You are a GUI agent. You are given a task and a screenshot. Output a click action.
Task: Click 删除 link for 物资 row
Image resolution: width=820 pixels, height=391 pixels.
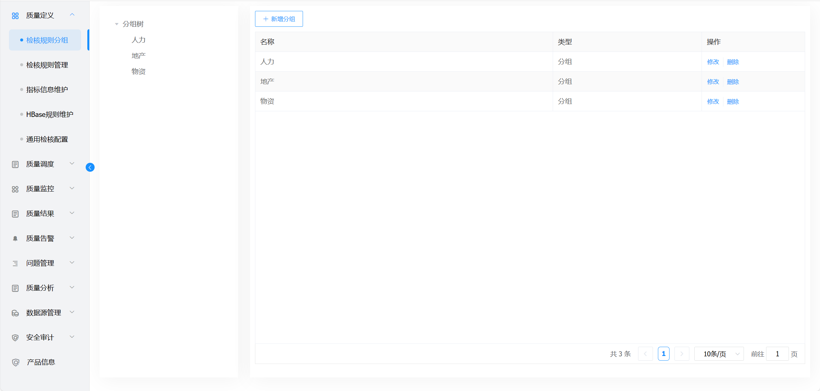733,102
